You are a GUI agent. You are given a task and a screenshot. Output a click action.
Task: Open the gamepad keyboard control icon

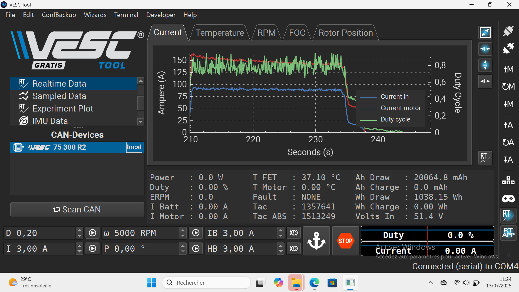tap(508, 199)
